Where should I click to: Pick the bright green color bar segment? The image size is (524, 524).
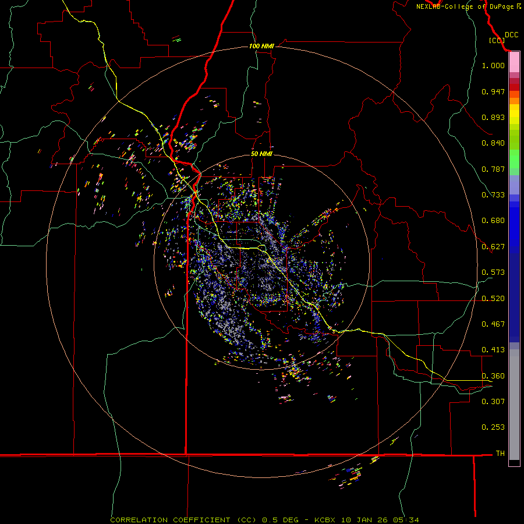[x=514, y=159]
